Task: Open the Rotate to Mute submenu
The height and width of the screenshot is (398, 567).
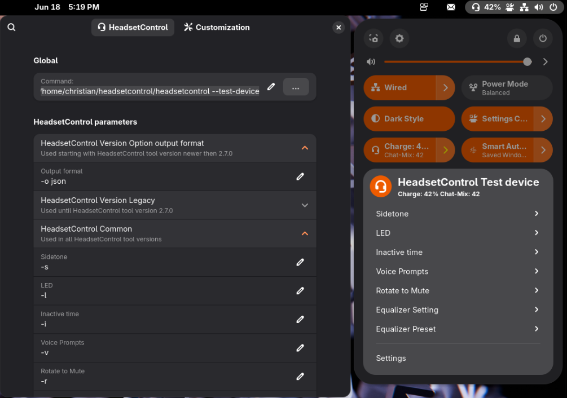Action: [x=458, y=291]
